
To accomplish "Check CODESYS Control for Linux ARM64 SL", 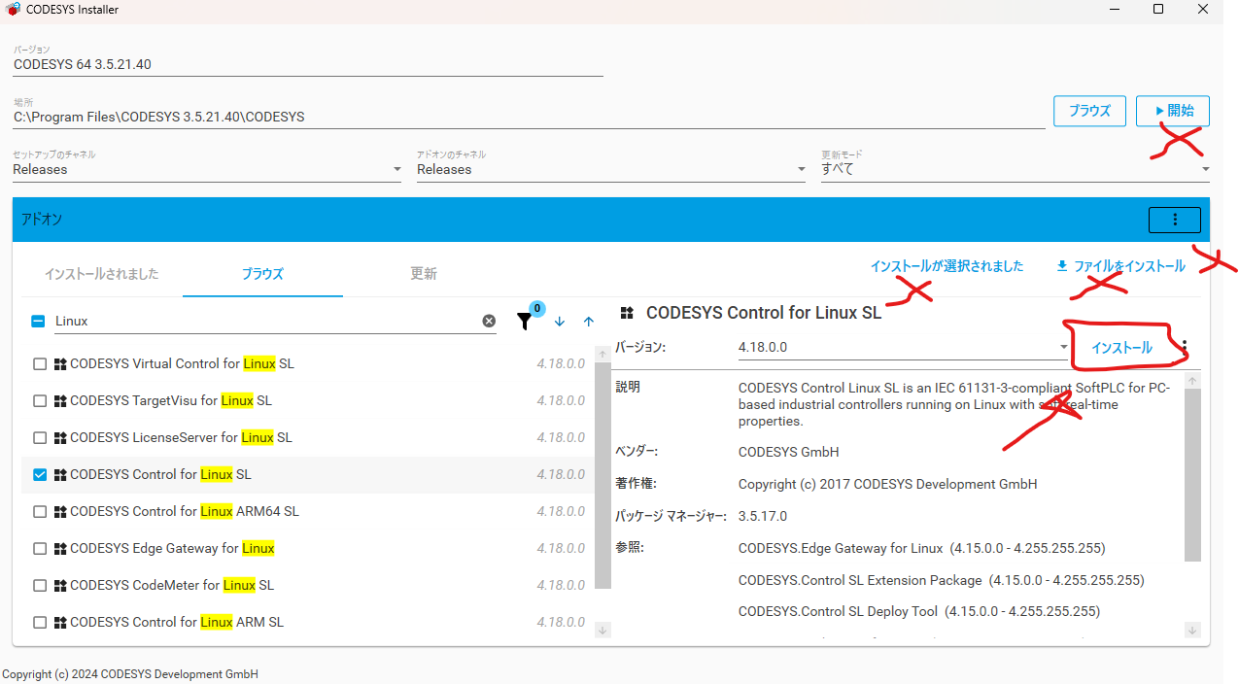I will click(x=40, y=512).
